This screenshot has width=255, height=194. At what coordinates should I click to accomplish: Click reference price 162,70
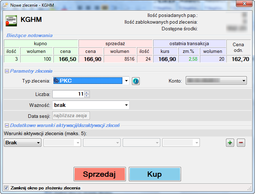(239, 59)
